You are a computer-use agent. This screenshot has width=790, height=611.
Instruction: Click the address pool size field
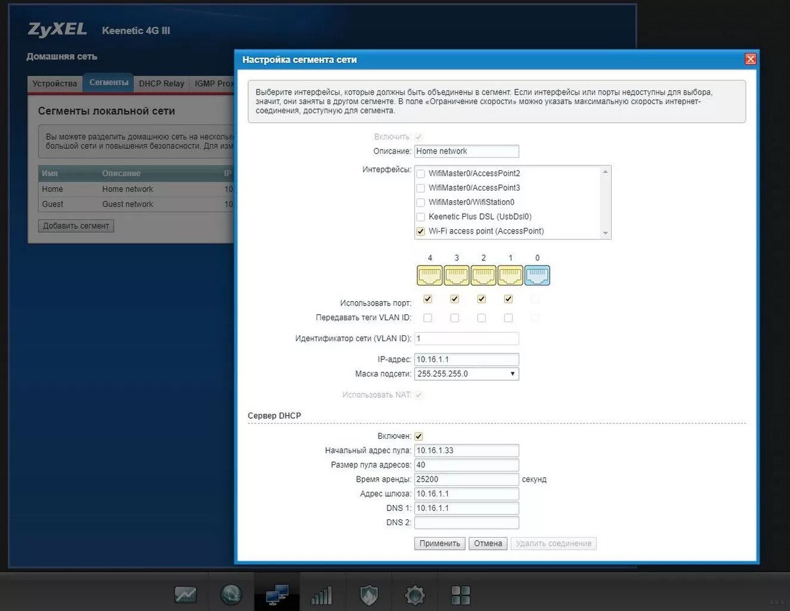click(x=466, y=465)
